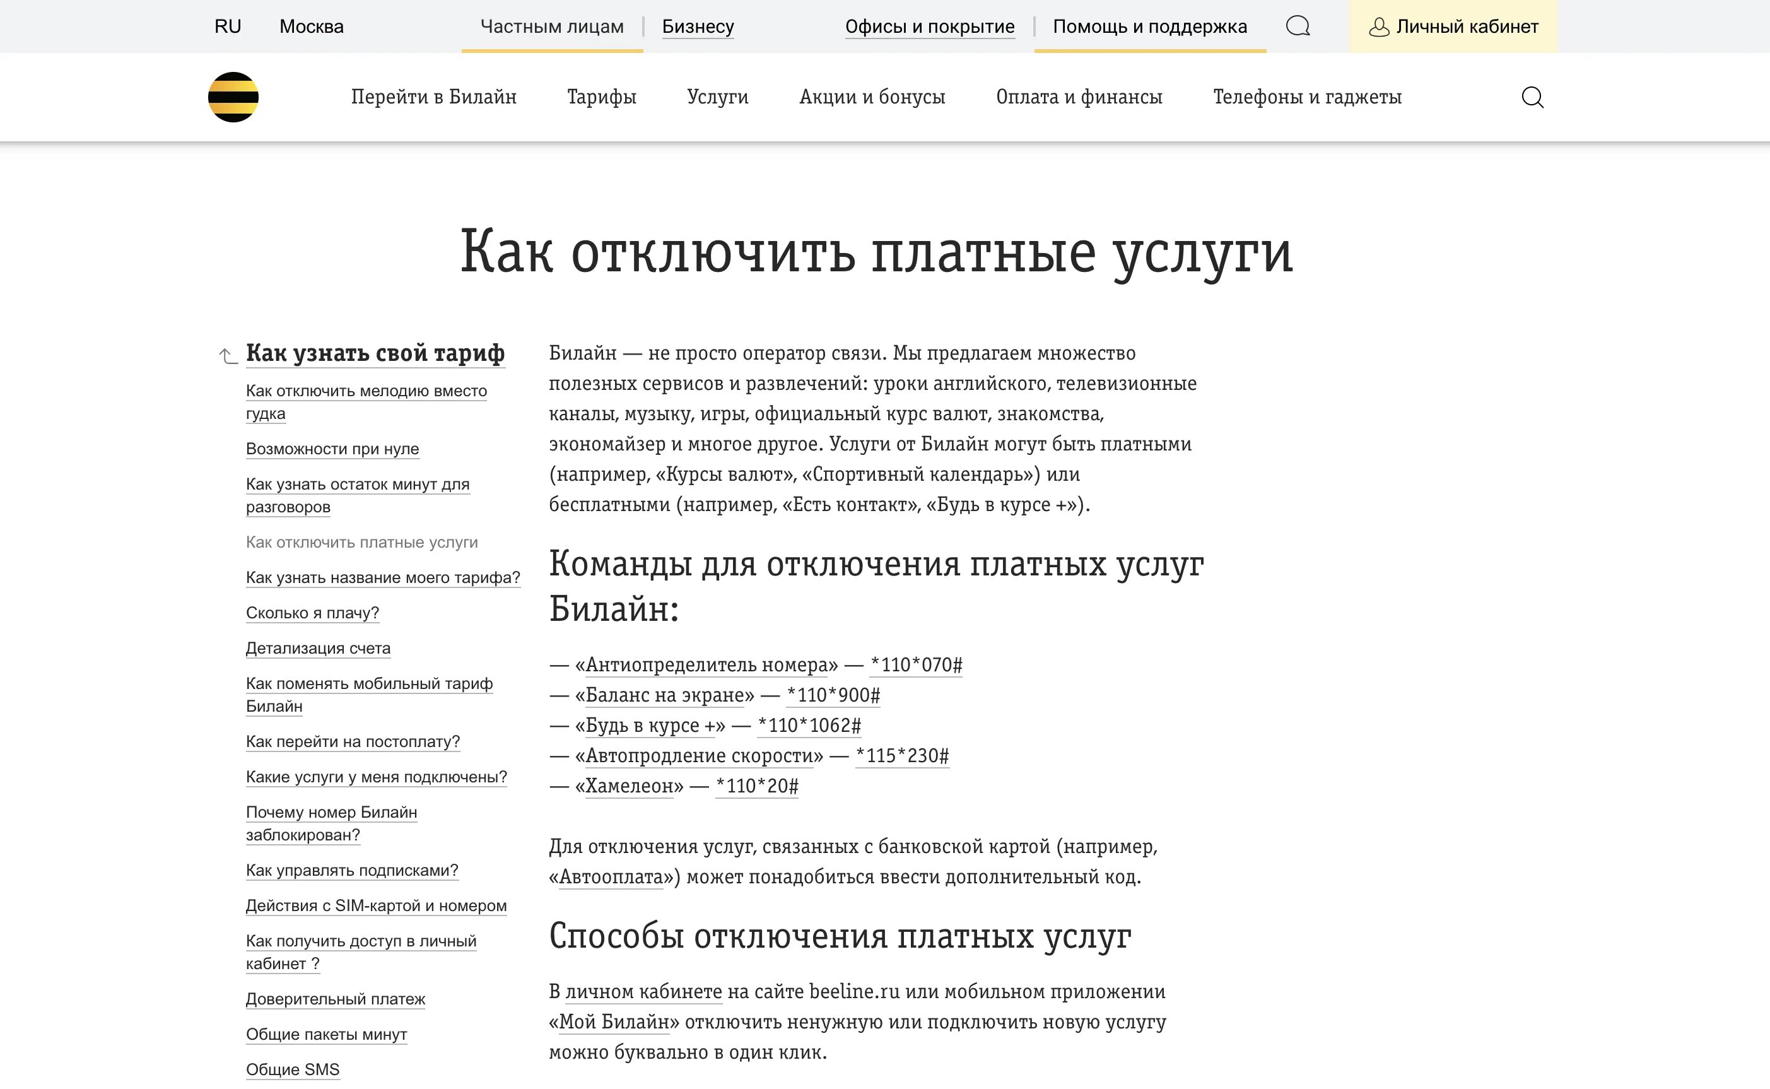Open Личный кабинет user profile button
Image resolution: width=1770 pixels, height=1089 pixels.
tap(1453, 26)
